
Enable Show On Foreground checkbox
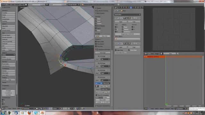pos(96,95)
